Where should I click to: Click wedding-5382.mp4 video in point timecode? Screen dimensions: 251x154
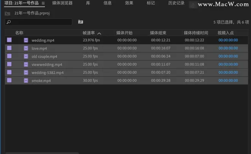pyautogui.click(x=228, y=72)
